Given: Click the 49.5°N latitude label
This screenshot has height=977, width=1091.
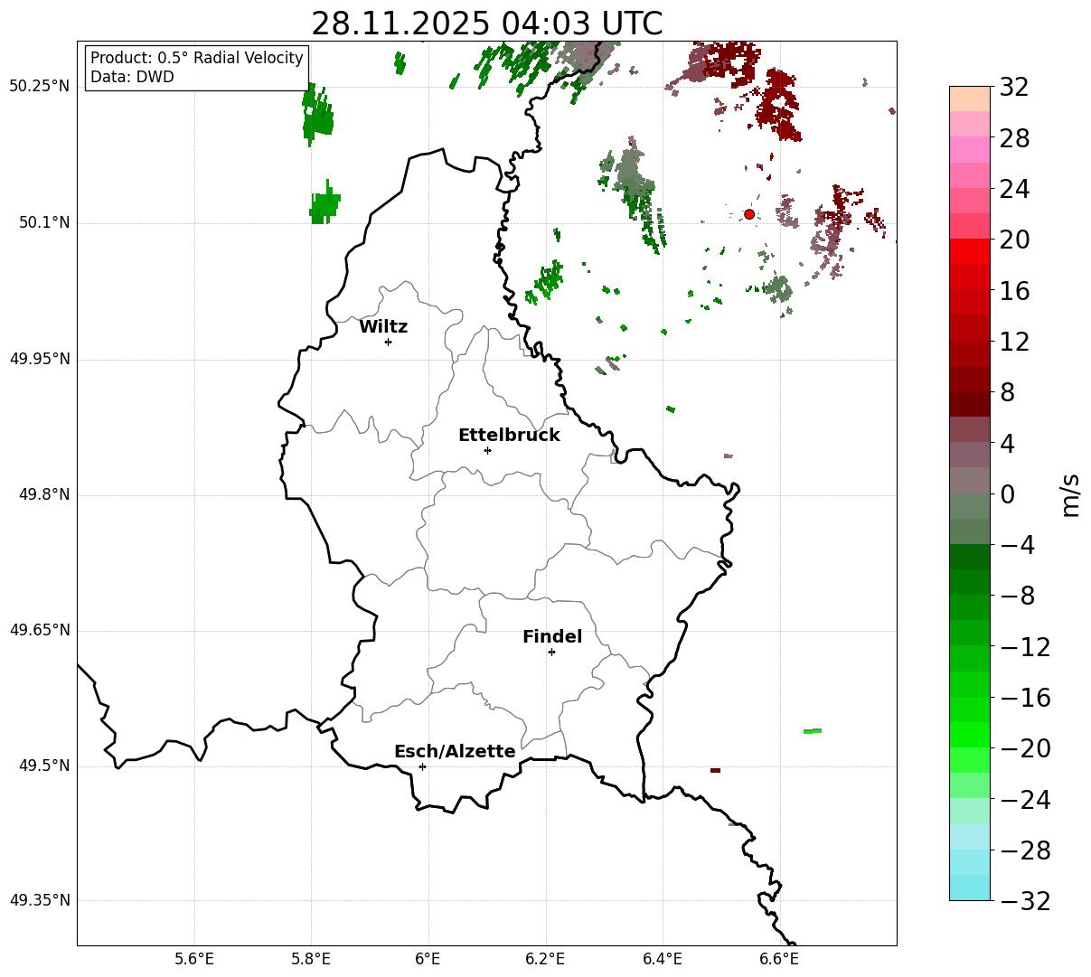Looking at the screenshot, I should [x=44, y=766].
